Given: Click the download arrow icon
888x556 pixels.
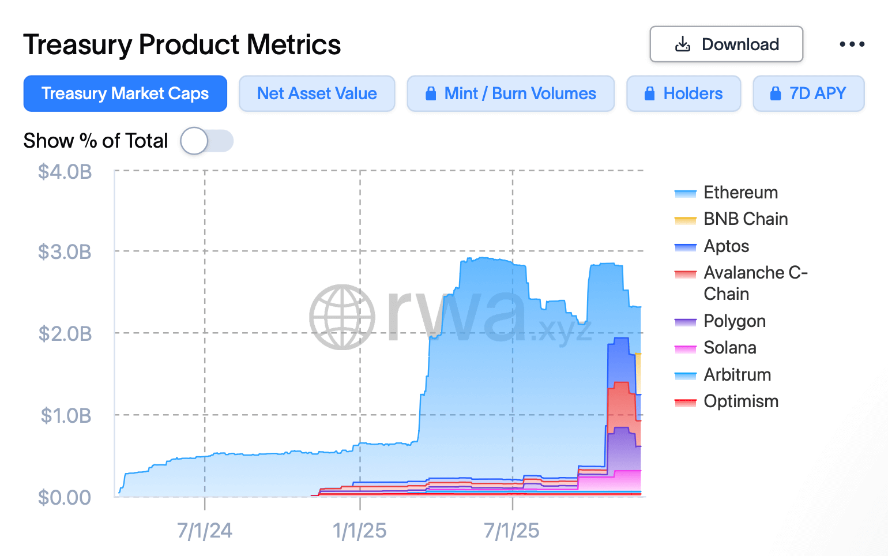Looking at the screenshot, I should coord(683,44).
